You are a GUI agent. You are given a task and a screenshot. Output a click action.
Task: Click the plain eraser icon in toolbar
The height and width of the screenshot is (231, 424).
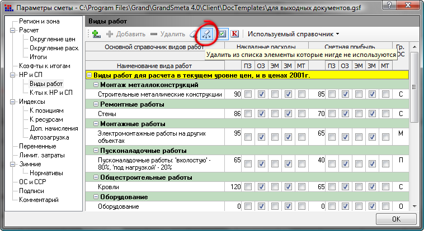coord(194,34)
